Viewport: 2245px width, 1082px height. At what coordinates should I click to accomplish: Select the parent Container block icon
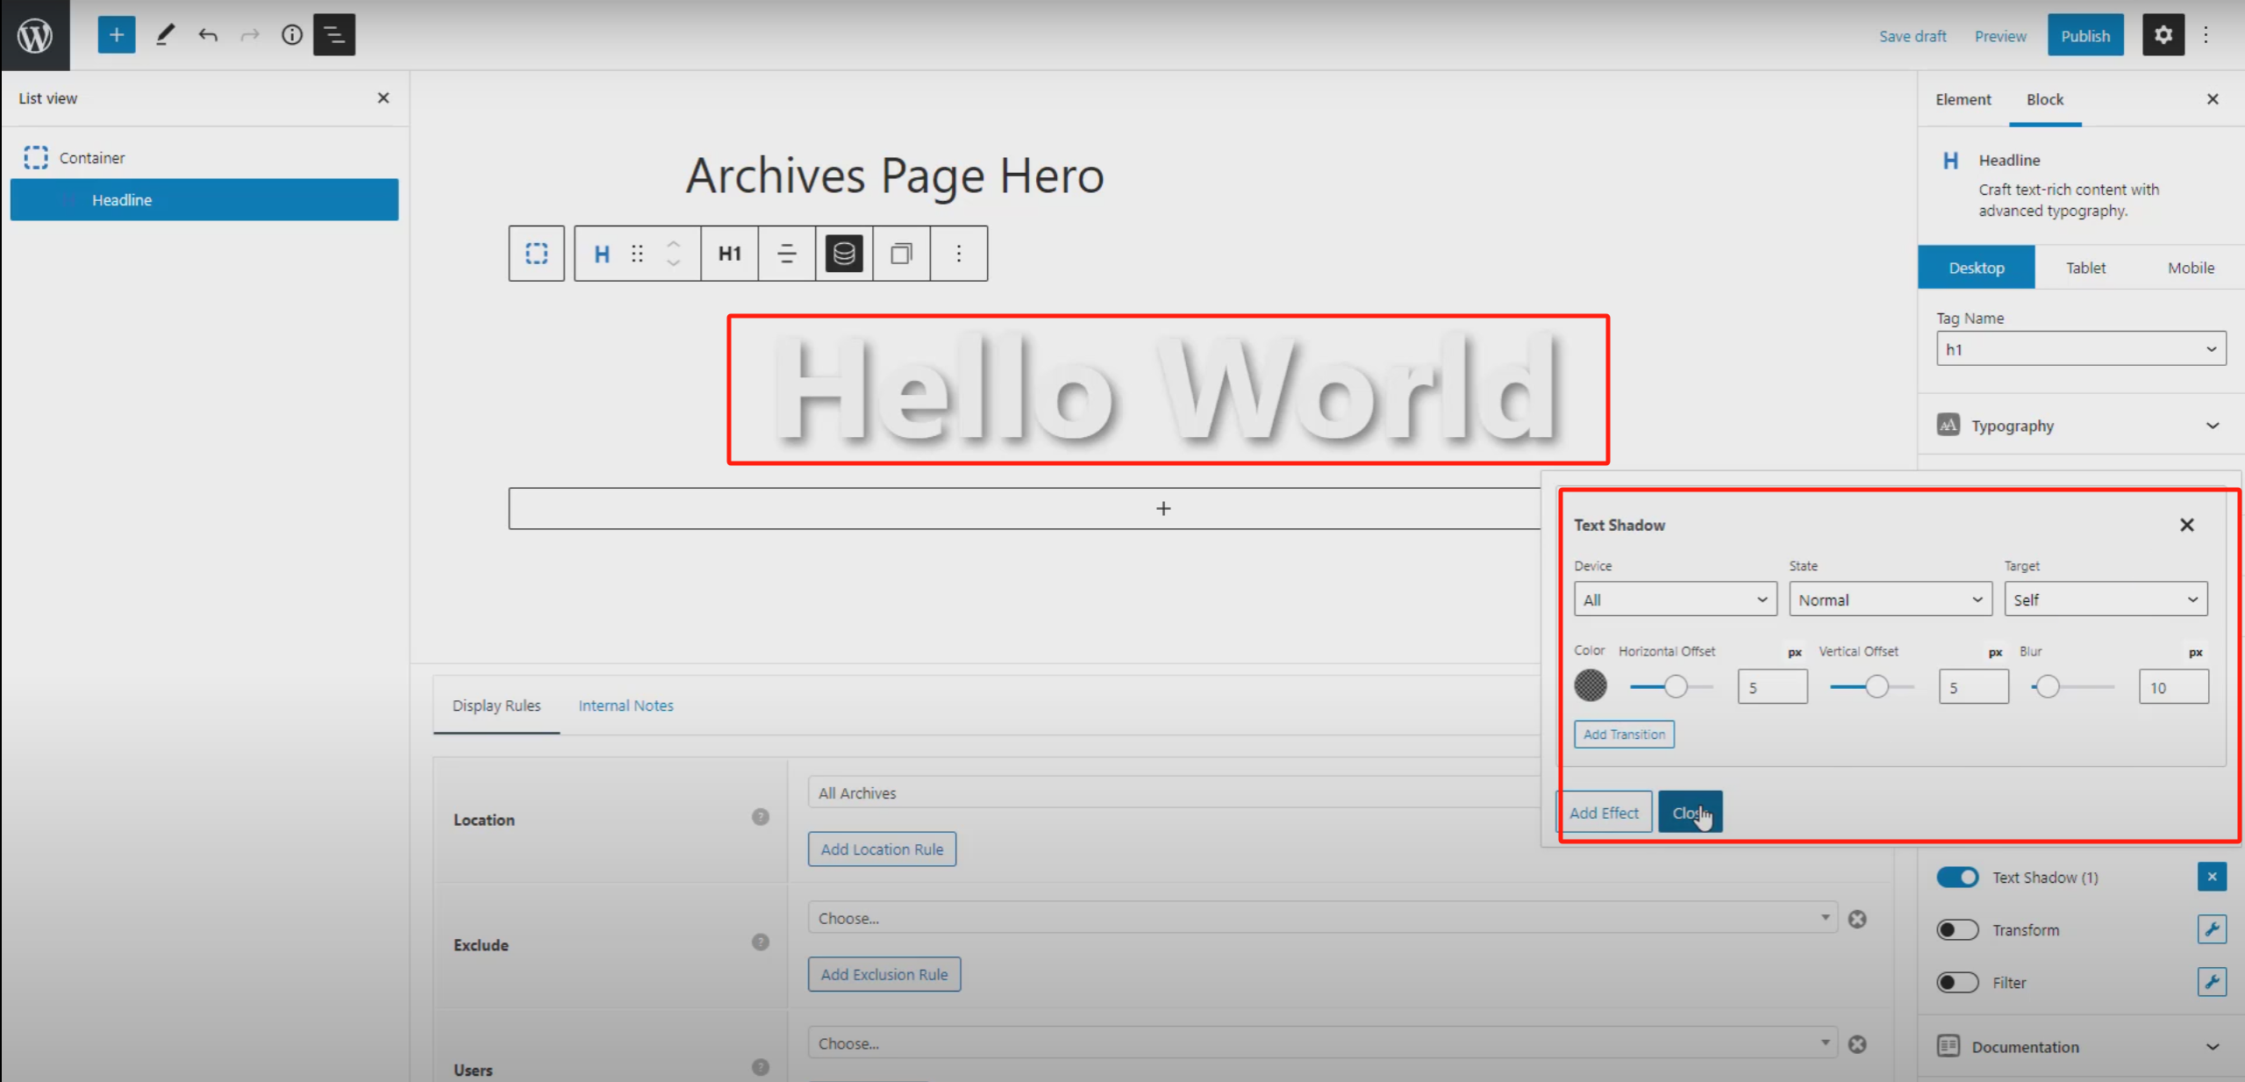(x=536, y=254)
